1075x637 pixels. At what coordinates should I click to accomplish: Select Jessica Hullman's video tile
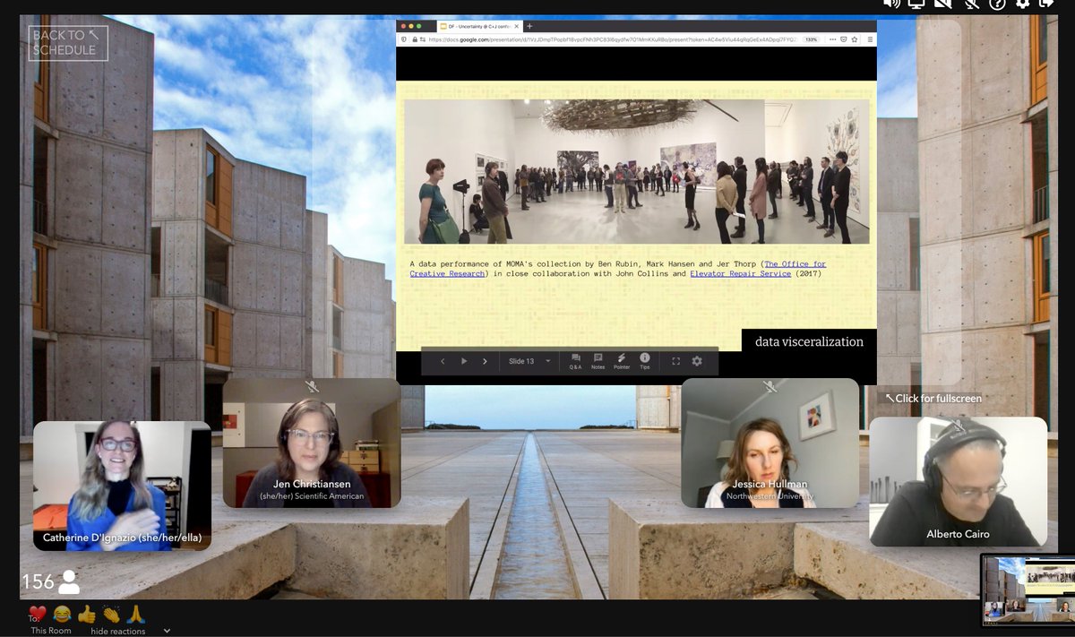tap(770, 443)
